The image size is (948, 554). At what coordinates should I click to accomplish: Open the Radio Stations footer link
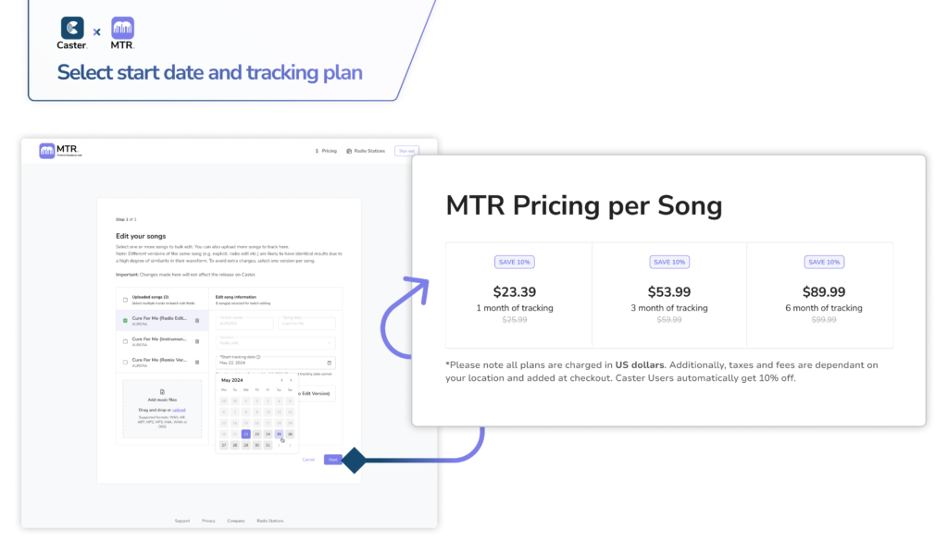click(270, 521)
